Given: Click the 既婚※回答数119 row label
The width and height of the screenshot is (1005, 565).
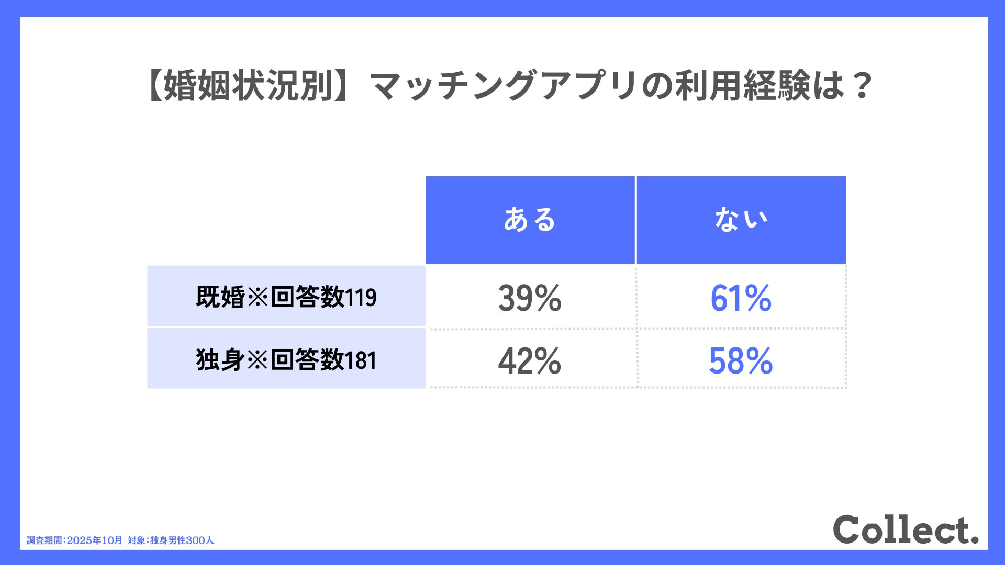Looking at the screenshot, I should pyautogui.click(x=286, y=297).
